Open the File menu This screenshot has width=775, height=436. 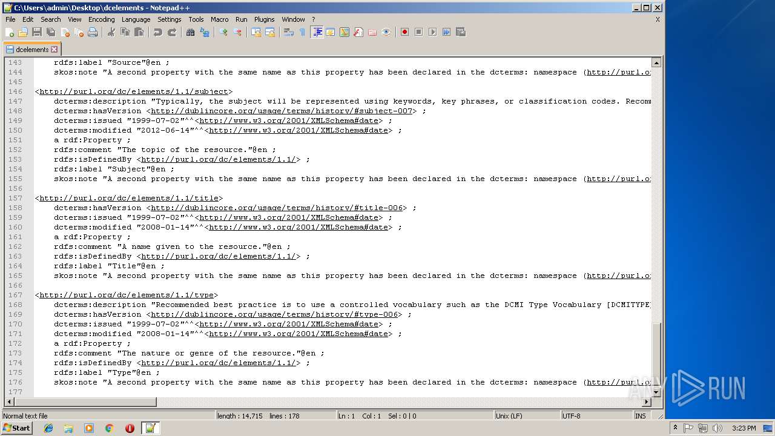pos(10,19)
